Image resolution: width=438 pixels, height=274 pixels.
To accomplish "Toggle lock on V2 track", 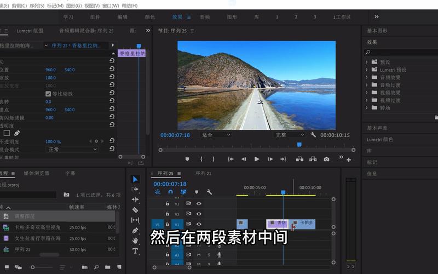I will pyautogui.click(x=168, y=214).
